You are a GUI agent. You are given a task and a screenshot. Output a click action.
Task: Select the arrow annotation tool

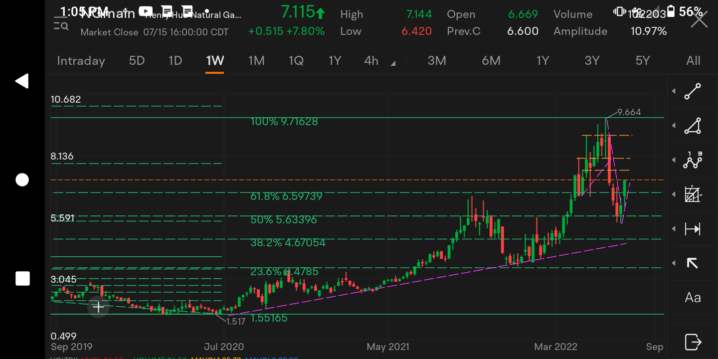(693, 263)
